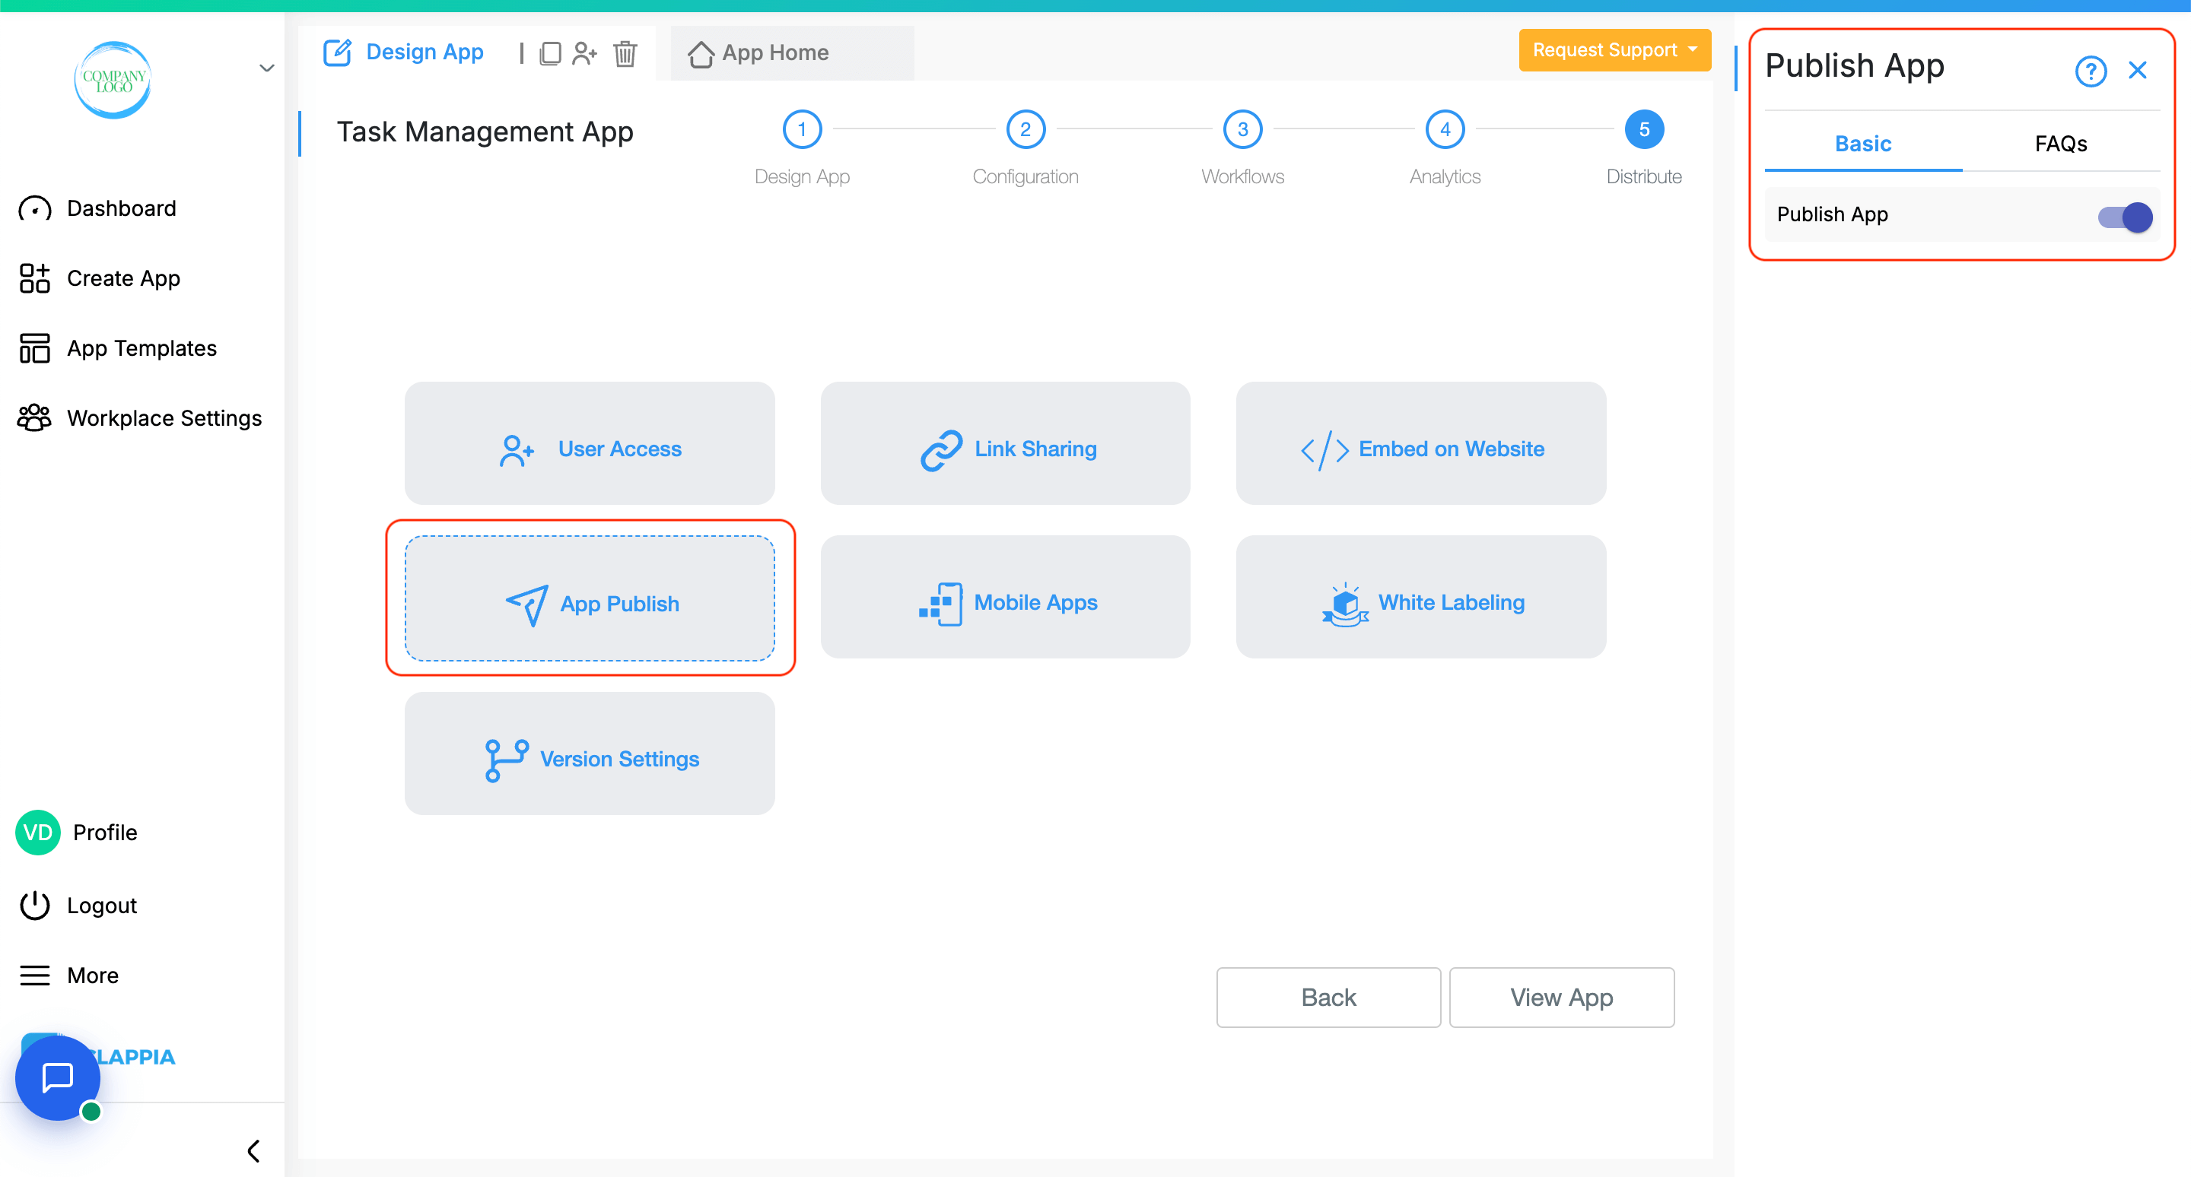Click the Back button
The image size is (2191, 1177).
[1328, 997]
